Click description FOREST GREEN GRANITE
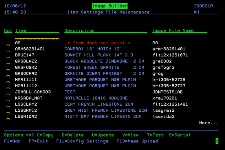225x150 pixels. [92, 67]
